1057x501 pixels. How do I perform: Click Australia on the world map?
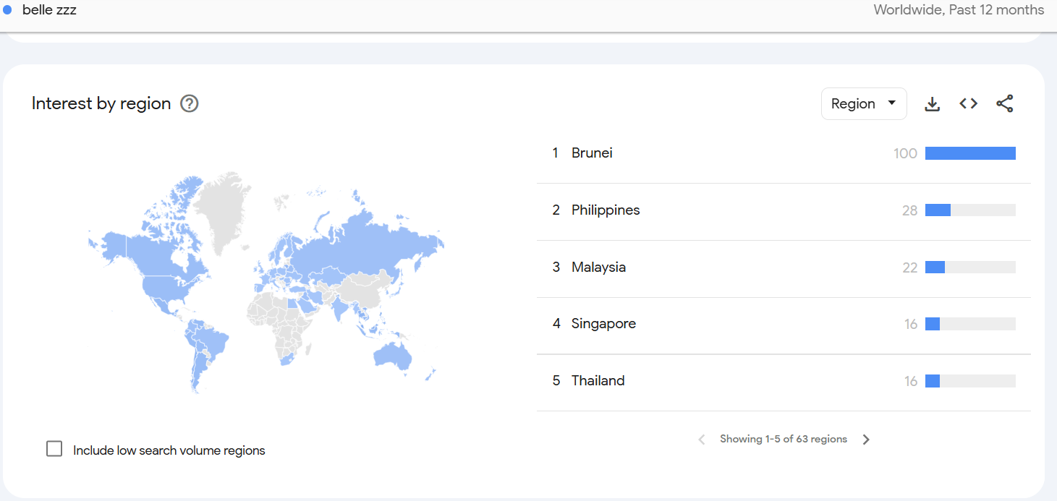pos(393,356)
